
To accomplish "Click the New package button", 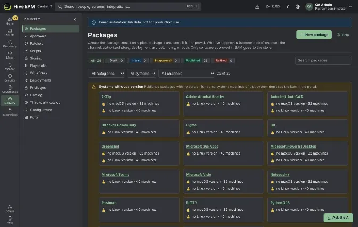I will (314, 35).
